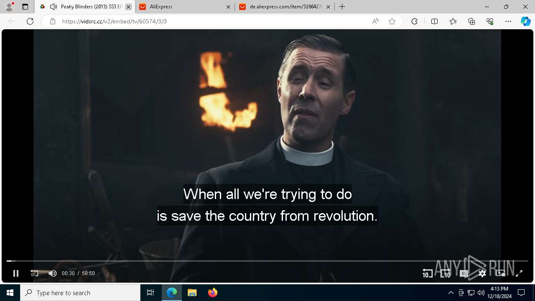535x301 pixels.
Task: Pause the video with the pause button
Action: point(16,273)
